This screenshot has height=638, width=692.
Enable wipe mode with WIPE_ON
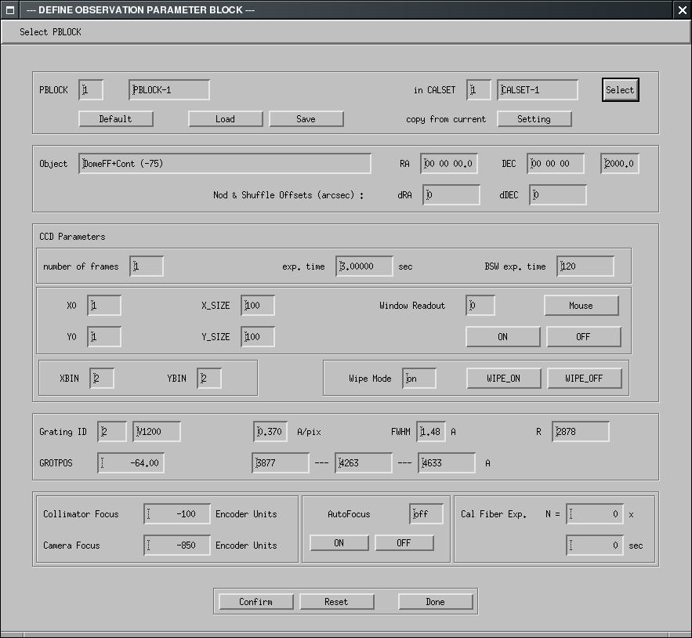pyautogui.click(x=503, y=379)
